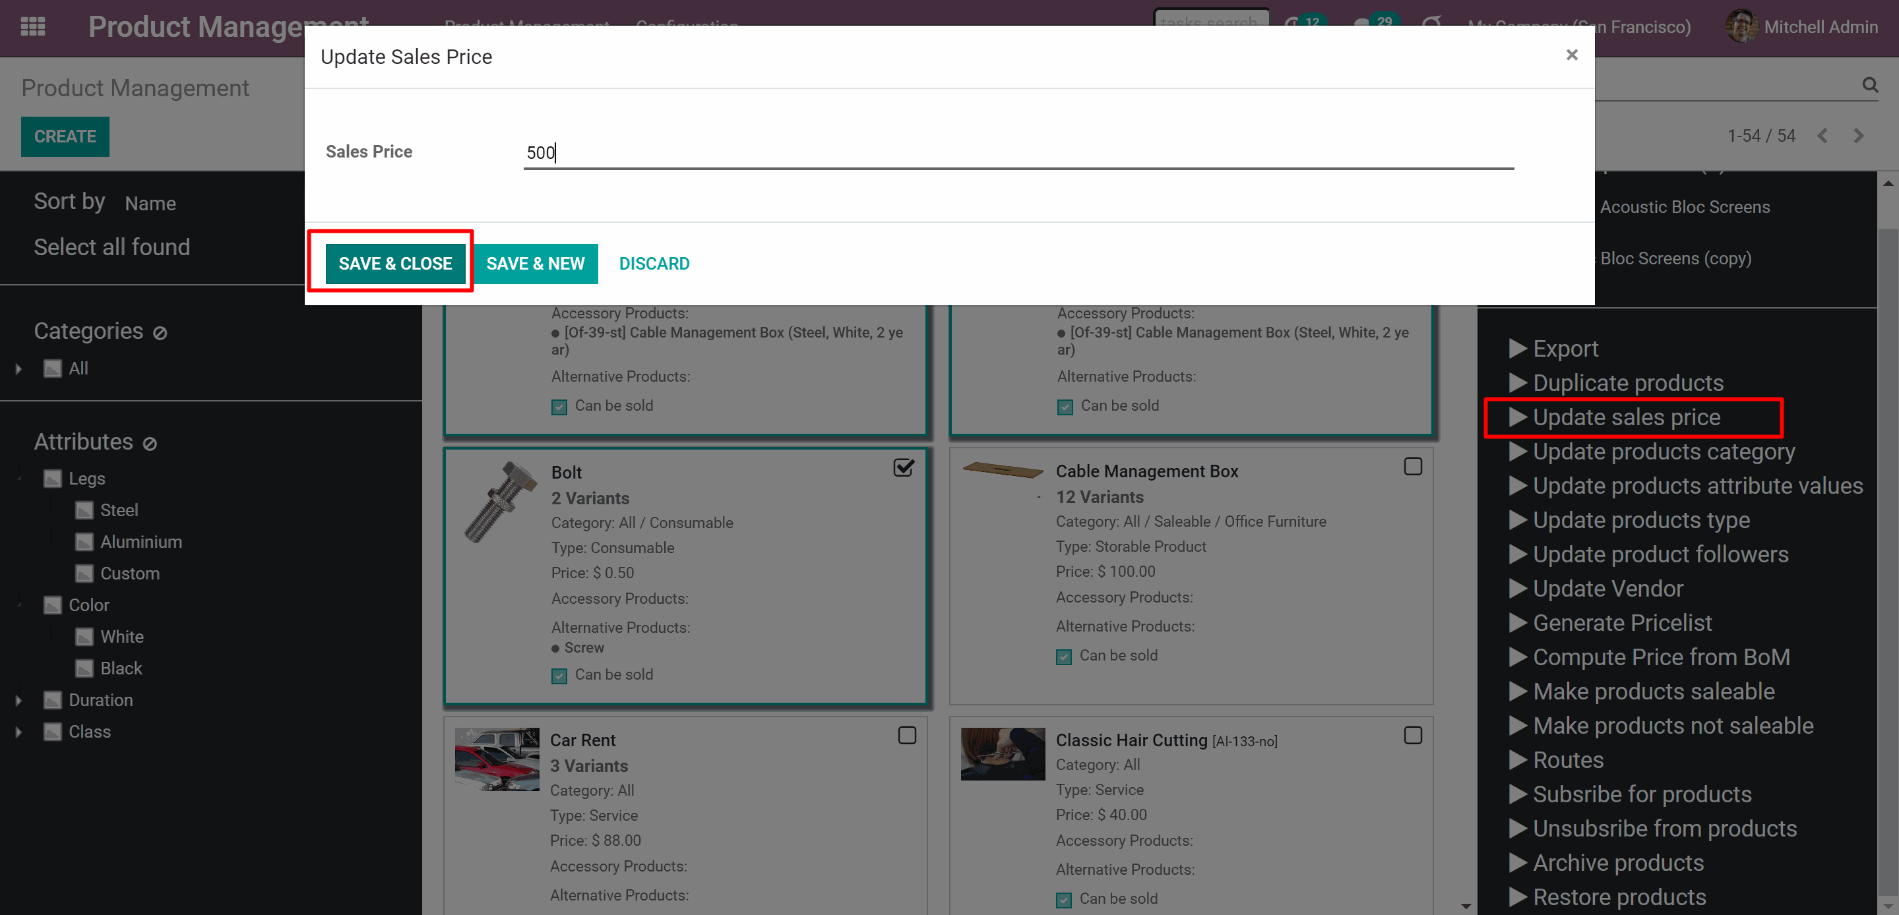Go to previous page arrow
1899x915 pixels.
(1822, 136)
